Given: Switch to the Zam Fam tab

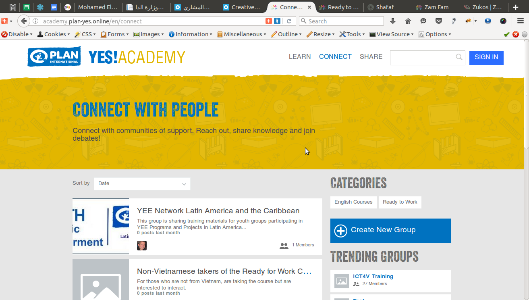Looking at the screenshot, I should (x=436, y=7).
